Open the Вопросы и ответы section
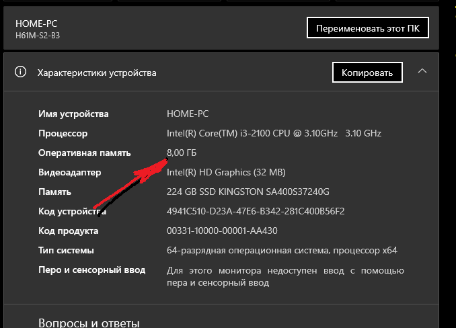The height and width of the screenshot is (328, 456). (89, 323)
